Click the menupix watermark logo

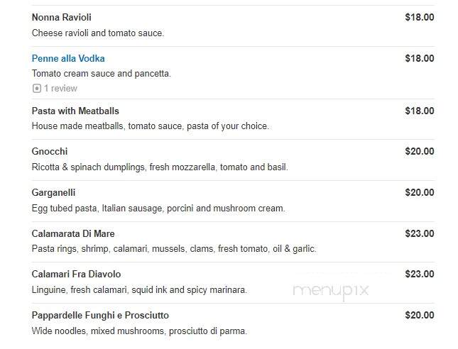pos(331,291)
